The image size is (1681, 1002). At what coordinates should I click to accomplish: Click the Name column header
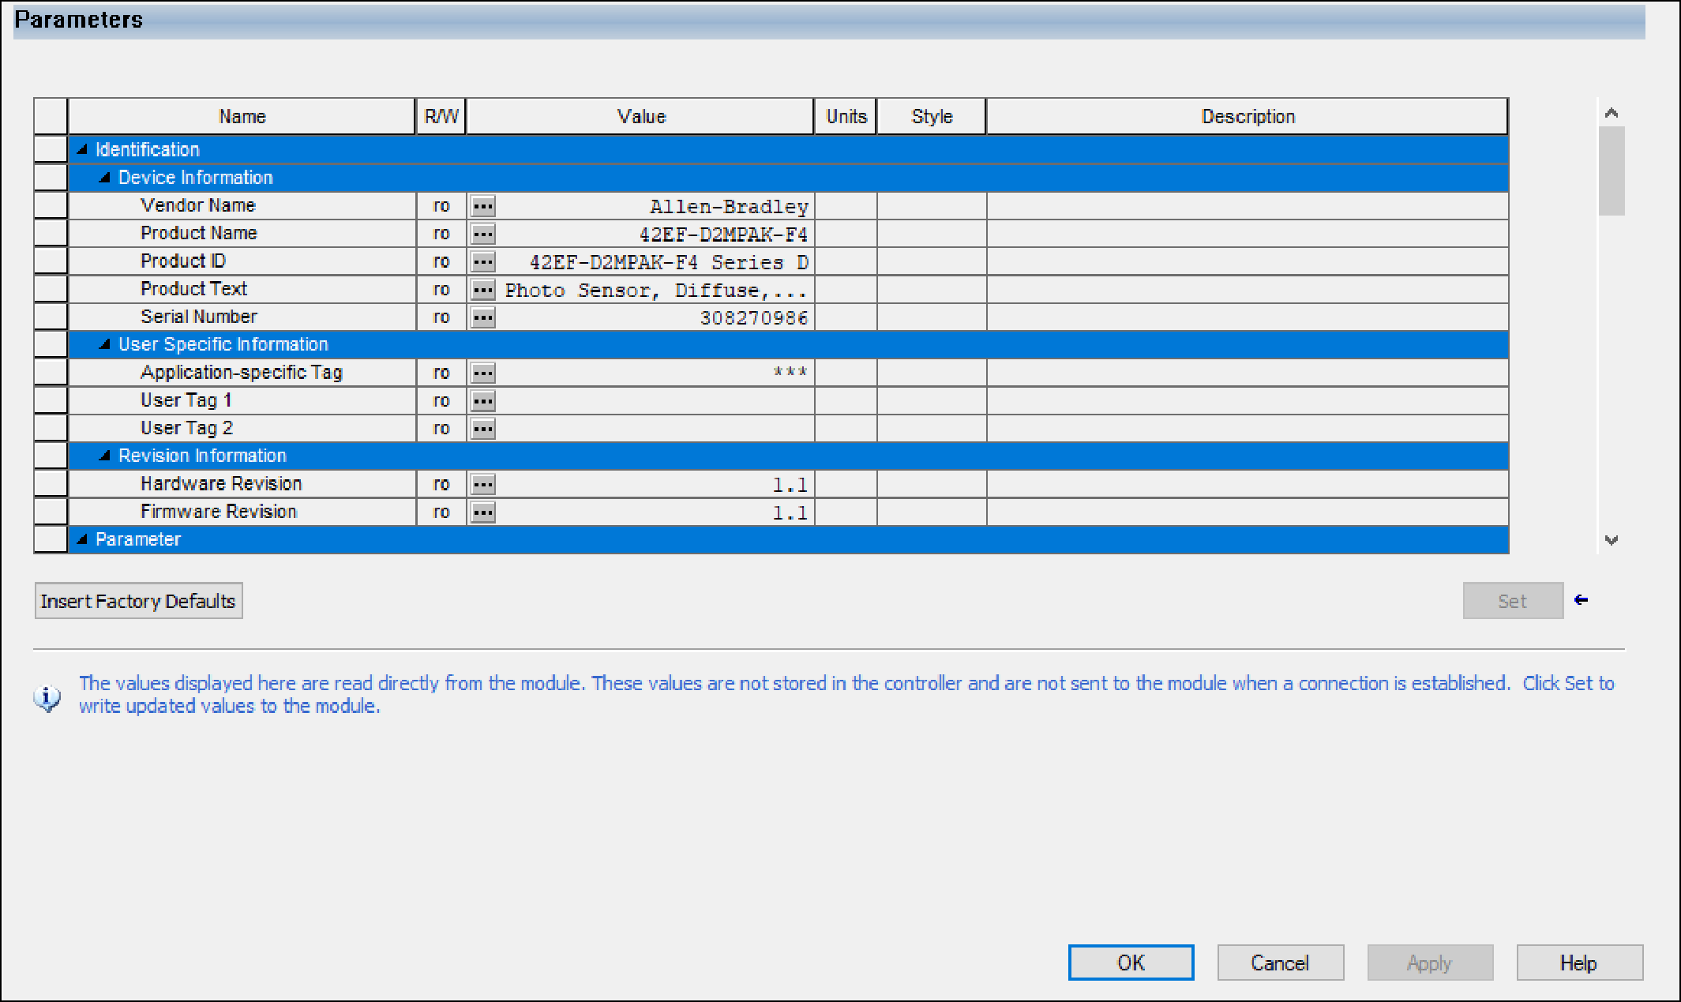[242, 117]
